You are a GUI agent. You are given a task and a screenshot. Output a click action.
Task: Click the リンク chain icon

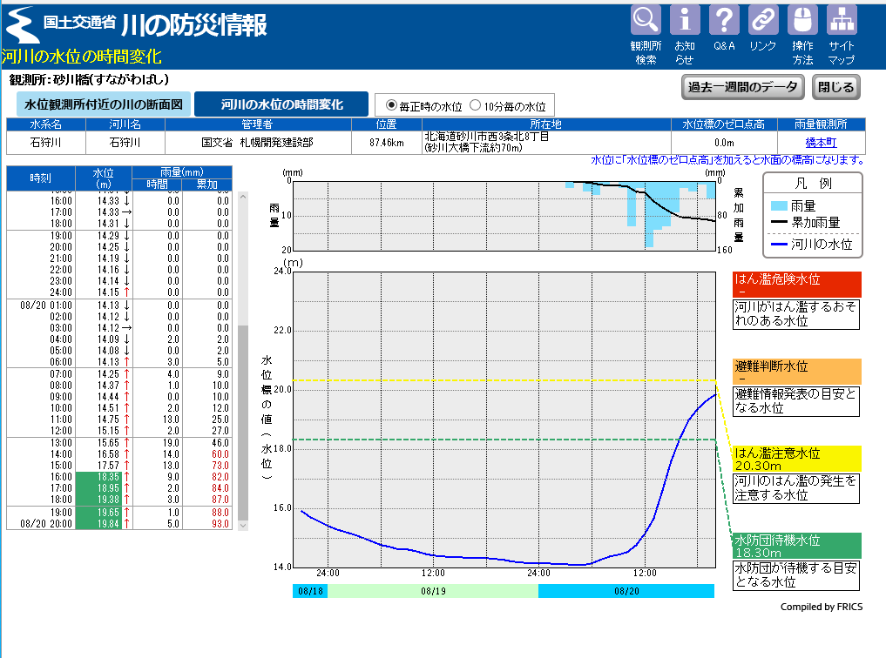[763, 19]
